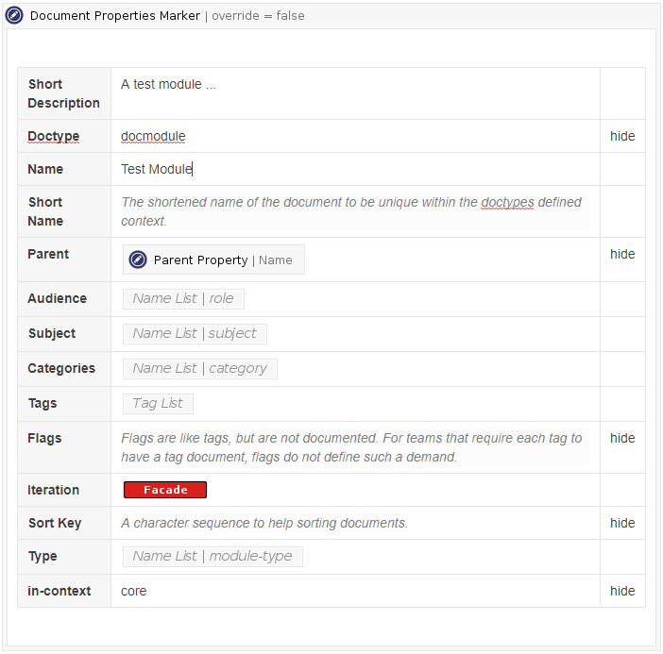The image size is (663, 654).
Task: Click the Tag List field
Action: (158, 403)
